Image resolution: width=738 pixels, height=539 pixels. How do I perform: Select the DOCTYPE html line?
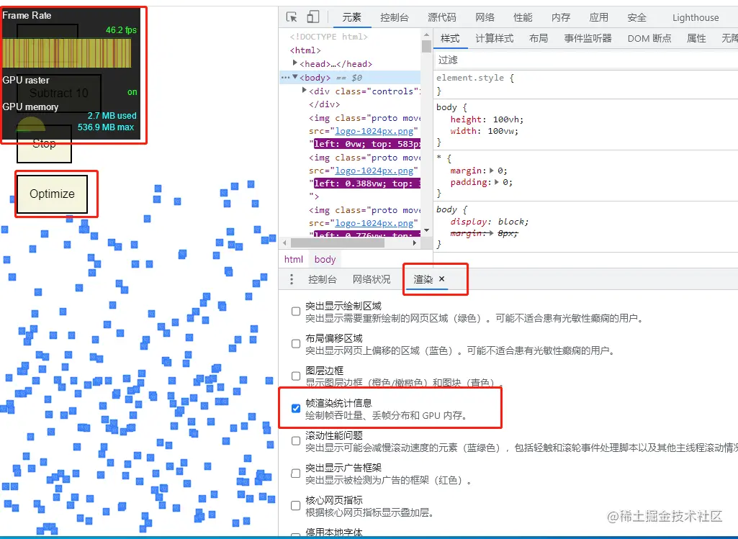(x=328, y=37)
